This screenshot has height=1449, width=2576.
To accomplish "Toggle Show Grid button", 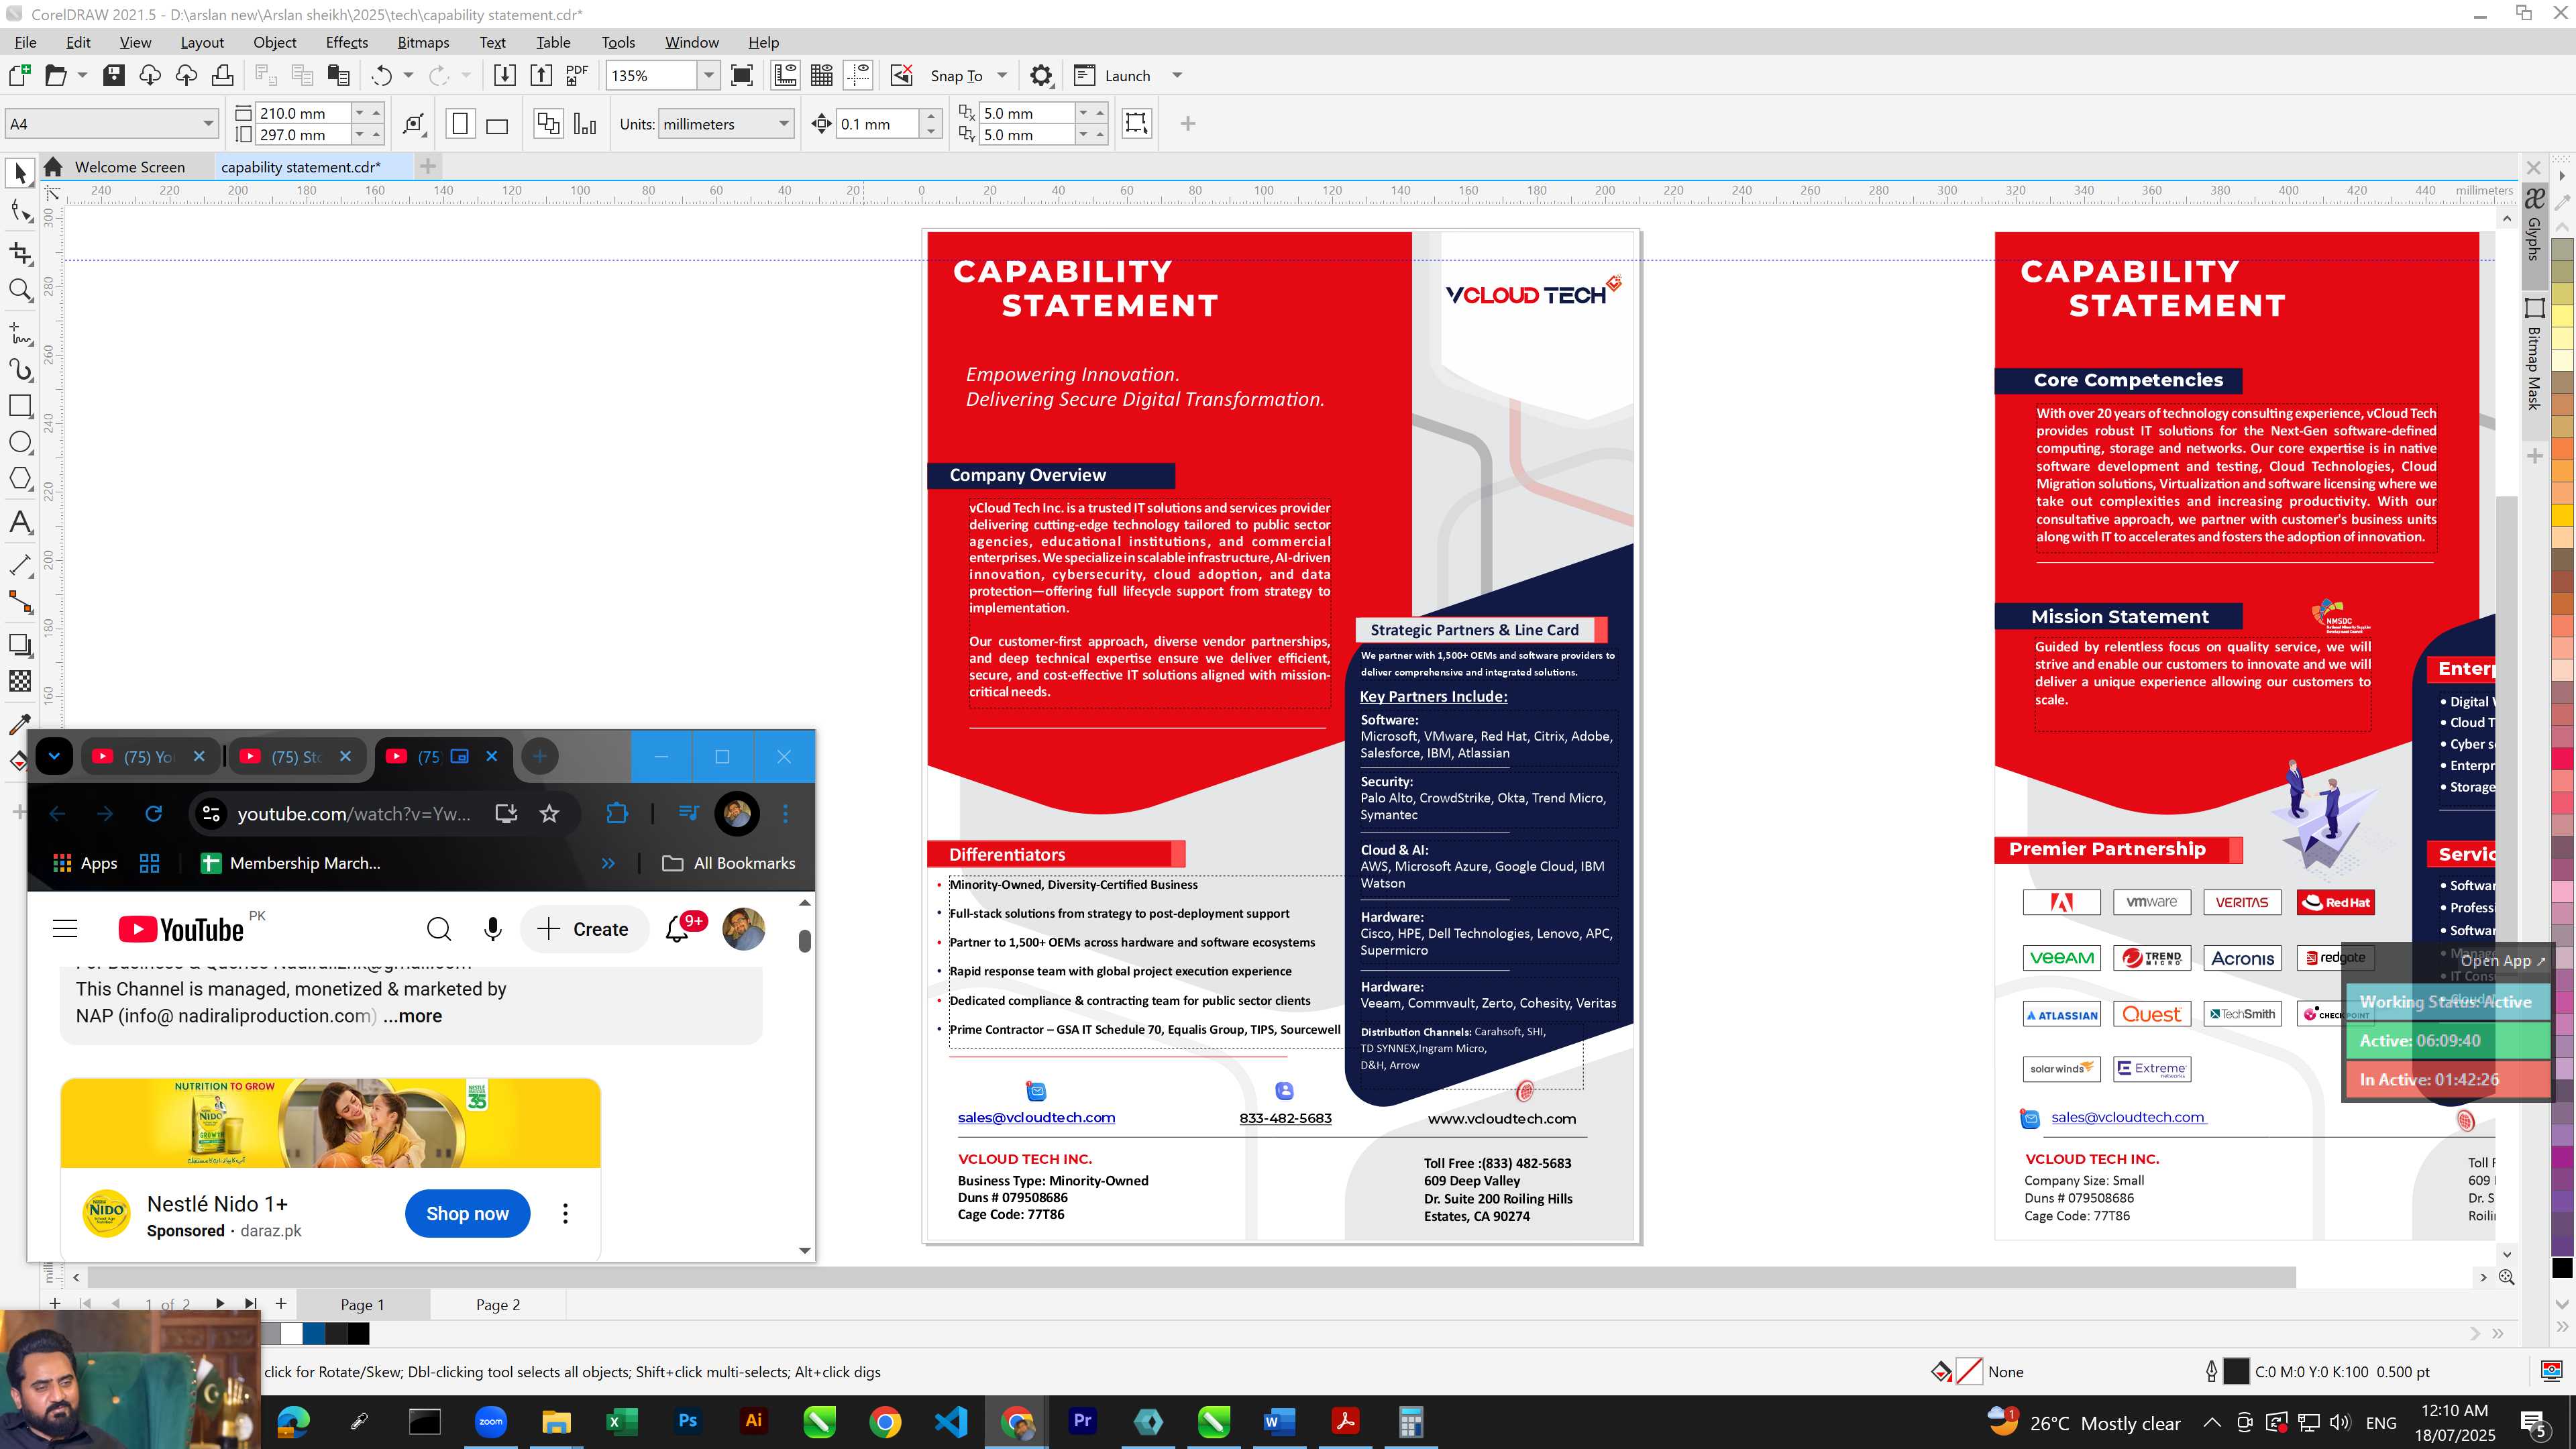I will click(x=822, y=75).
